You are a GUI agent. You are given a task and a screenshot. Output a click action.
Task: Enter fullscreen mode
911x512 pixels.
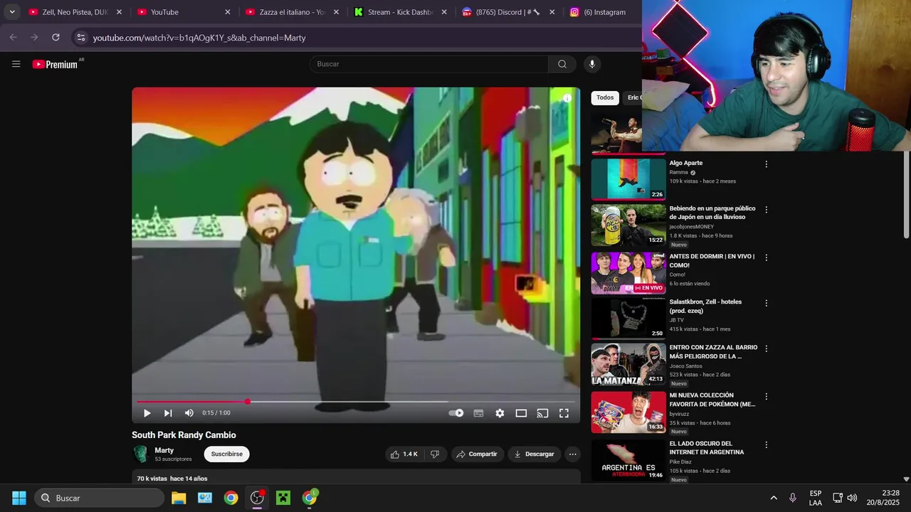pos(564,413)
